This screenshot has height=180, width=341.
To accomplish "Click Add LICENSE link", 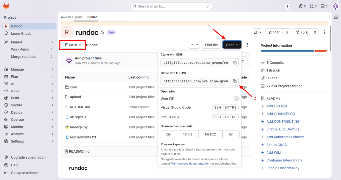I will pos(277,106).
